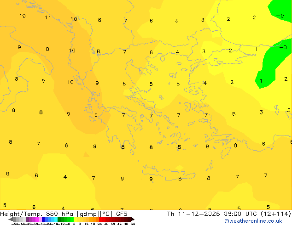Click the forecast date Th 11-12-2025 06:00 UTC
Viewport: 292px width, 225px height.
tap(212, 214)
